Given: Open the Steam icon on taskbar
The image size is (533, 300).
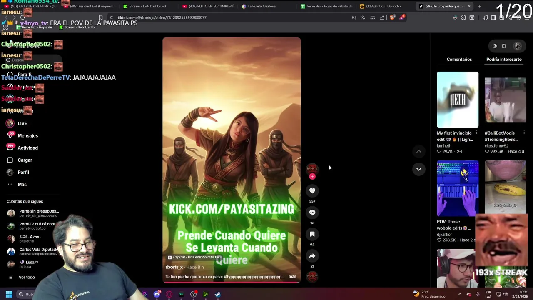Looking at the screenshot, I should tap(217, 294).
